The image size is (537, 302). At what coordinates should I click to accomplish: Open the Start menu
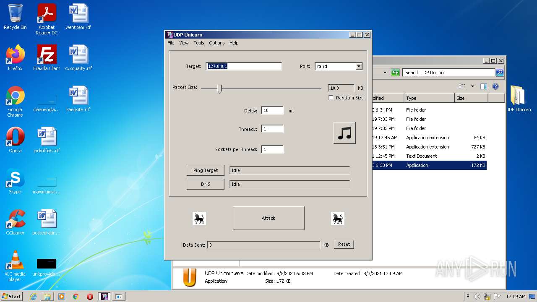[11, 296]
